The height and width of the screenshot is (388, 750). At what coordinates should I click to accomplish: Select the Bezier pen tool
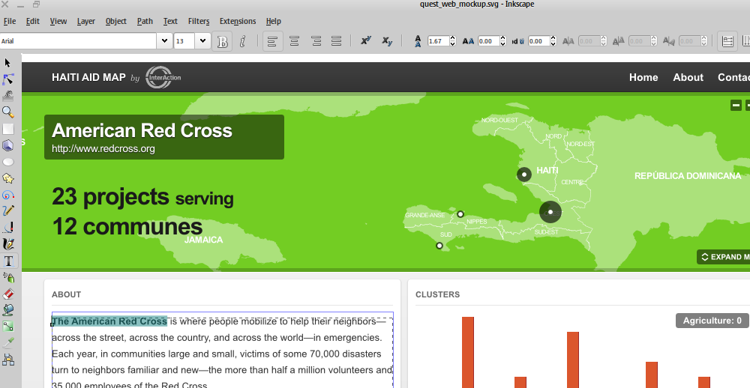(x=7, y=228)
